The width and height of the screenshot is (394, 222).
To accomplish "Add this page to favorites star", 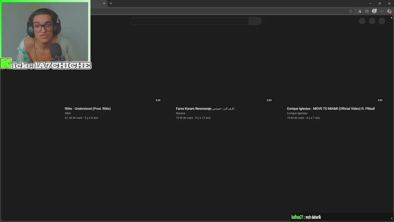I will (351, 11).
